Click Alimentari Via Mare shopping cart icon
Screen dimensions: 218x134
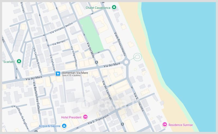58,74
